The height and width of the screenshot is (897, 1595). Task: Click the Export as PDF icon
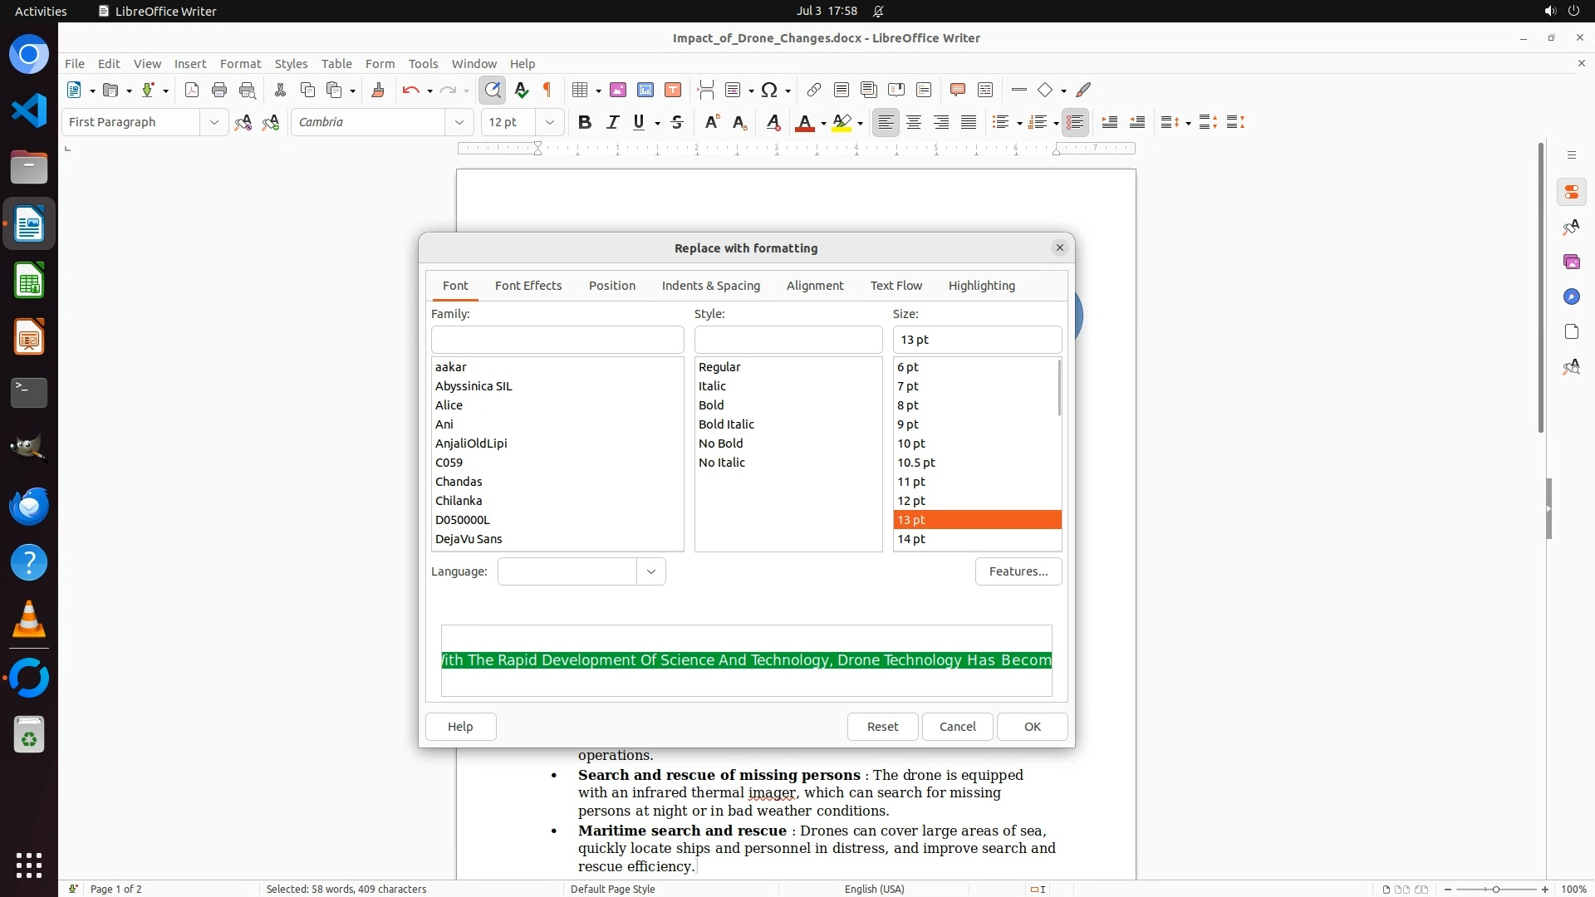click(x=192, y=90)
